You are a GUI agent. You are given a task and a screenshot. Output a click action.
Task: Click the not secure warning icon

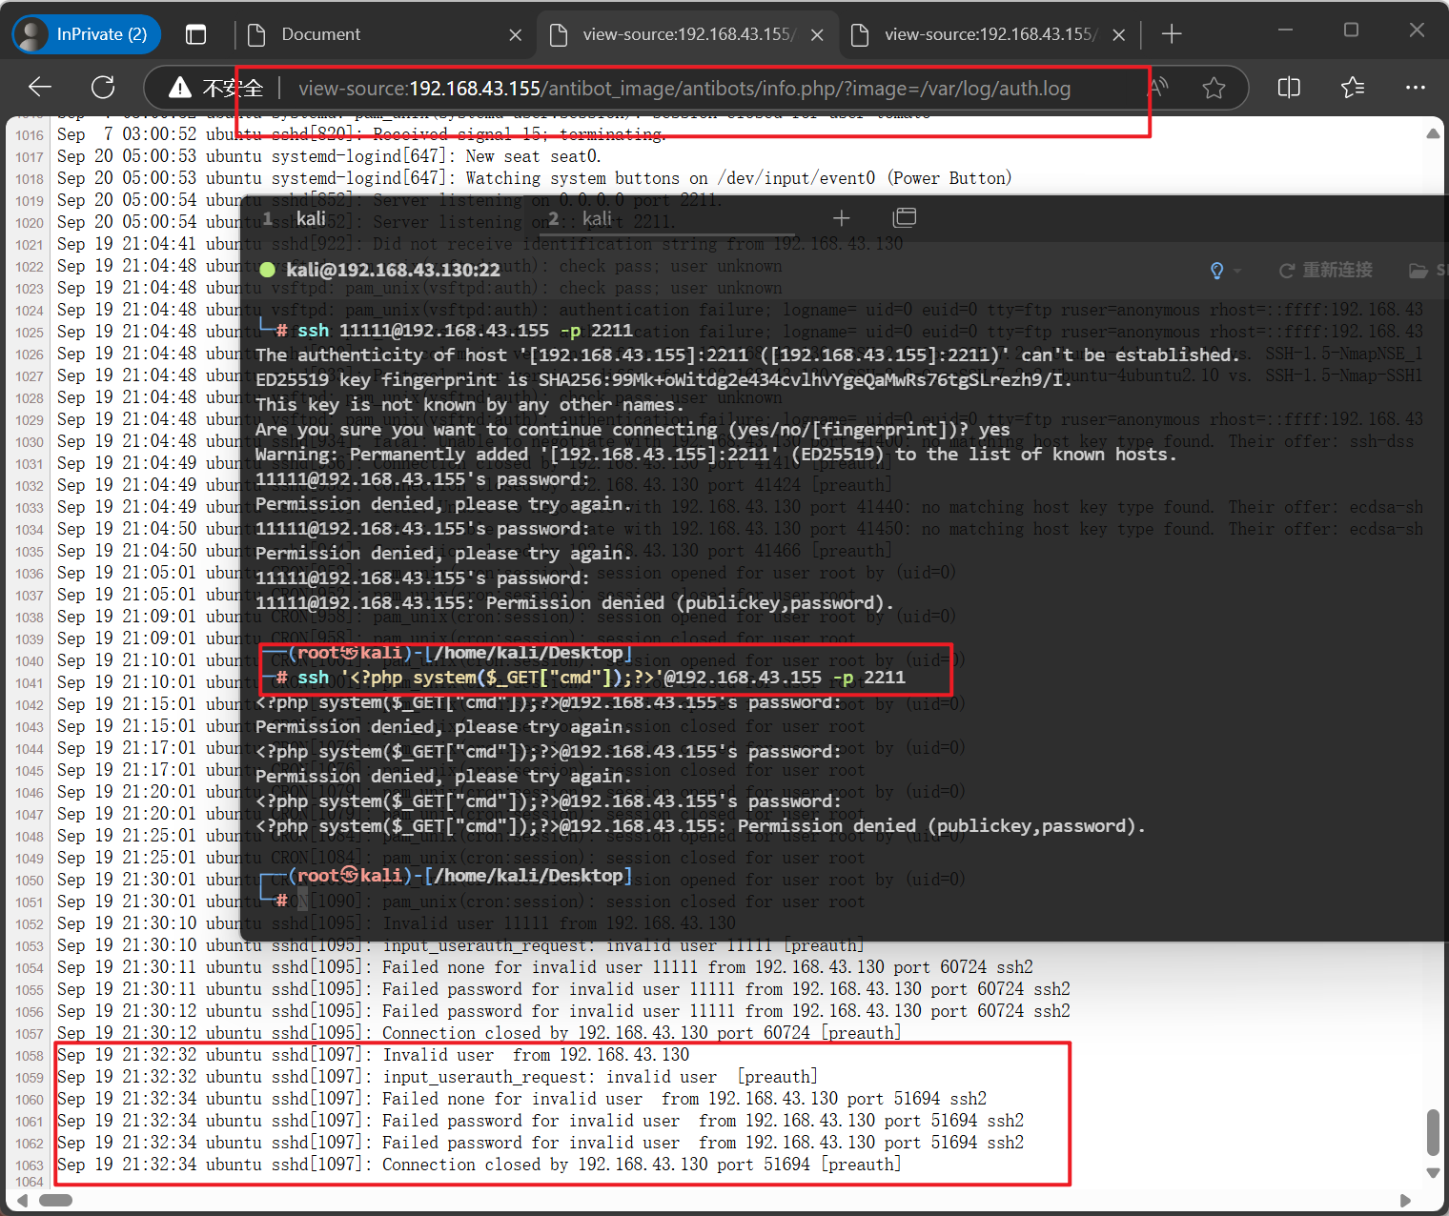(x=180, y=88)
